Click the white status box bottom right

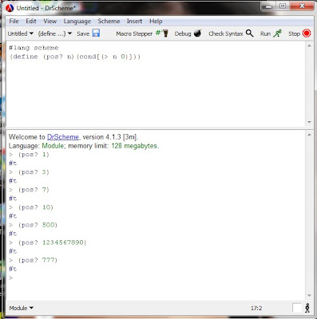(x=297, y=308)
